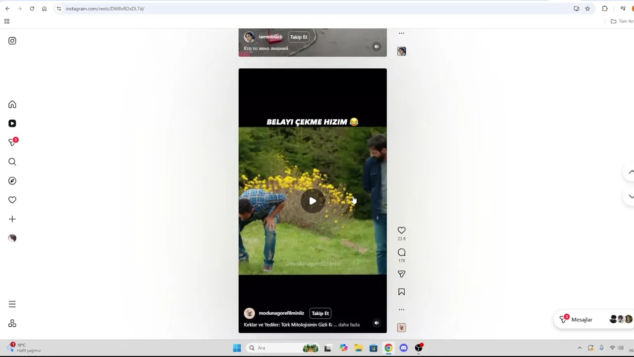Screen dimensions: 634x357
Task: Like the reel with the heart icon
Action: (x=402, y=231)
